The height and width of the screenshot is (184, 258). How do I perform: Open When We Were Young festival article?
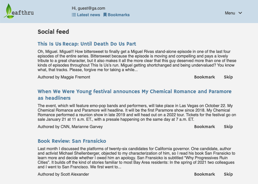[x=134, y=95]
